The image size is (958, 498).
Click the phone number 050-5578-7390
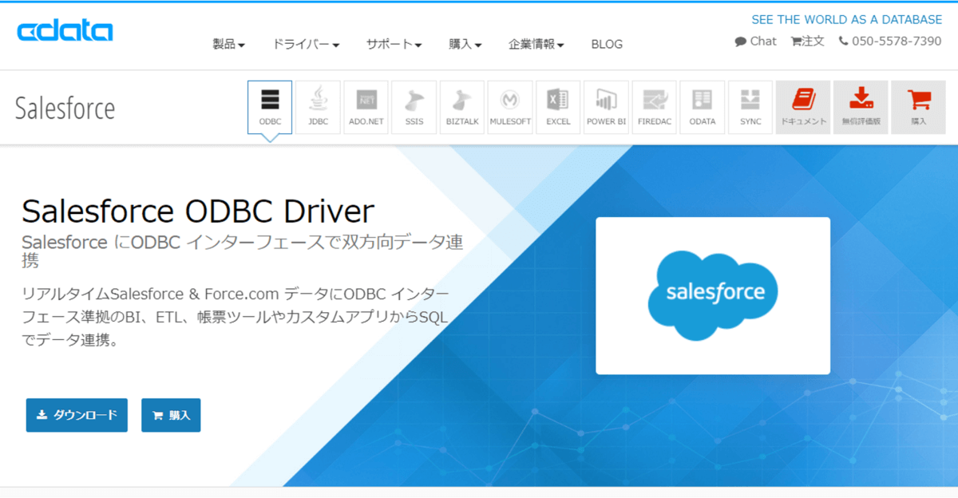point(890,41)
